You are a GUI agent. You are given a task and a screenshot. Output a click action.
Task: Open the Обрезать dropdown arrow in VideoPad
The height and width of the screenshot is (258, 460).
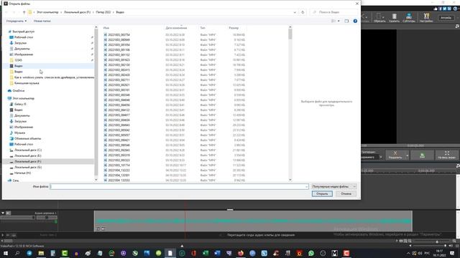pos(383,16)
